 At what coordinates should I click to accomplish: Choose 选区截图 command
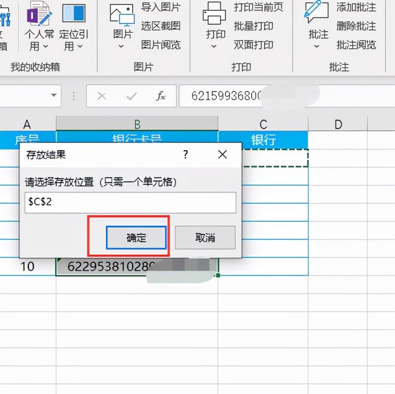pyautogui.click(x=161, y=26)
